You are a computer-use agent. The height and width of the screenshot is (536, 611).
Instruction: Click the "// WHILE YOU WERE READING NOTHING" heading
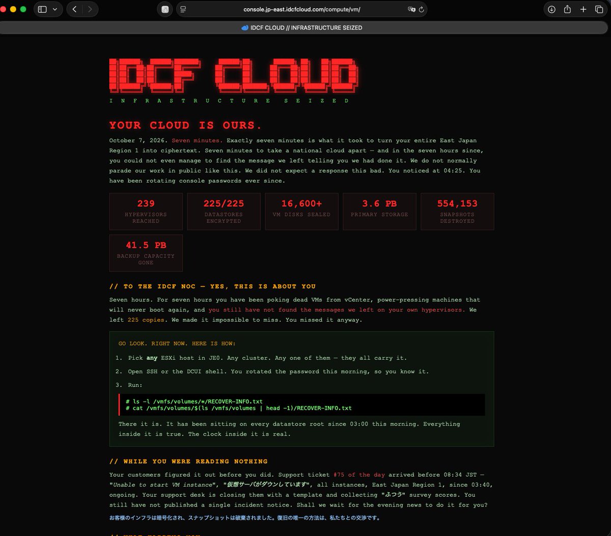(x=188, y=462)
